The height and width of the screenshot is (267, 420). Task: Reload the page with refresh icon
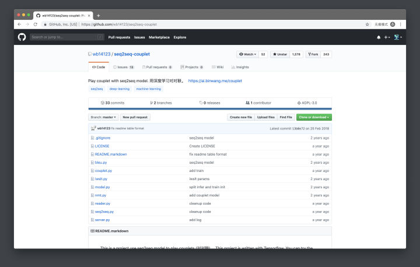click(x=36, y=24)
